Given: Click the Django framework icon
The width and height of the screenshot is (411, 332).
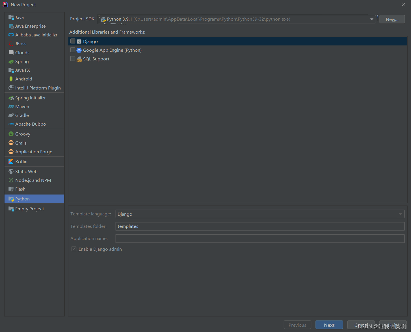Looking at the screenshot, I should [x=79, y=41].
